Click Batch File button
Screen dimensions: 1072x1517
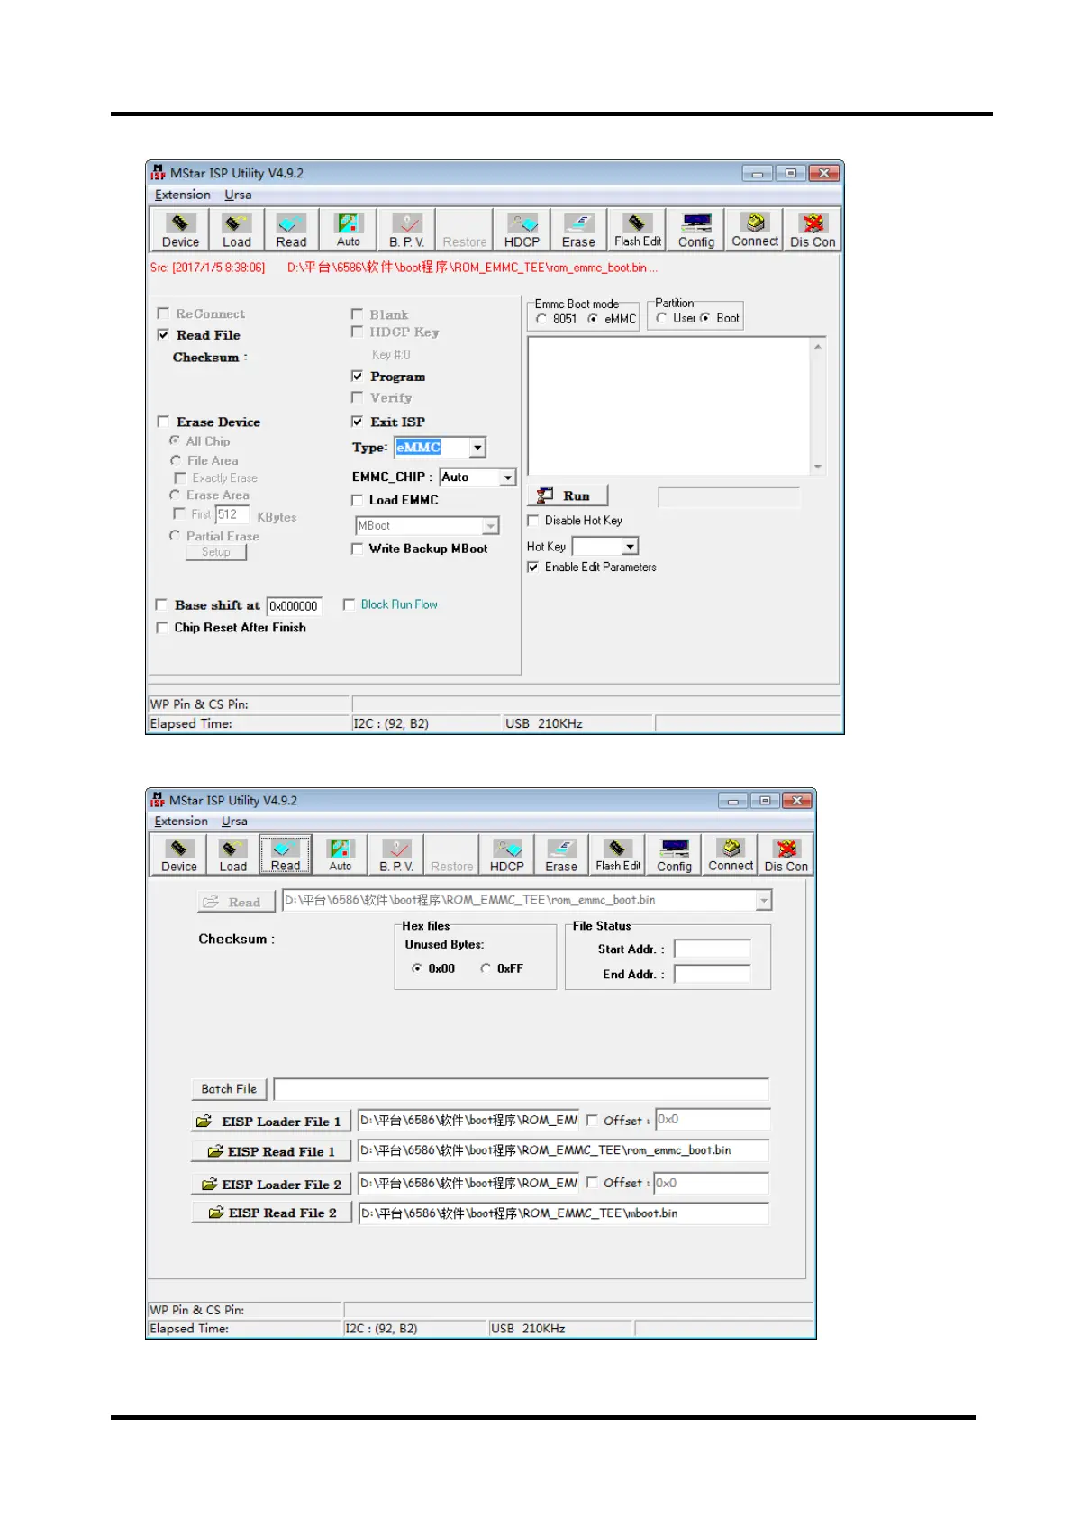tap(229, 1089)
